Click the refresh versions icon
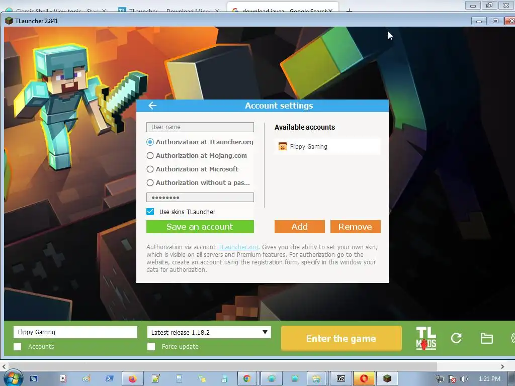This screenshot has width=515, height=386. [456, 338]
